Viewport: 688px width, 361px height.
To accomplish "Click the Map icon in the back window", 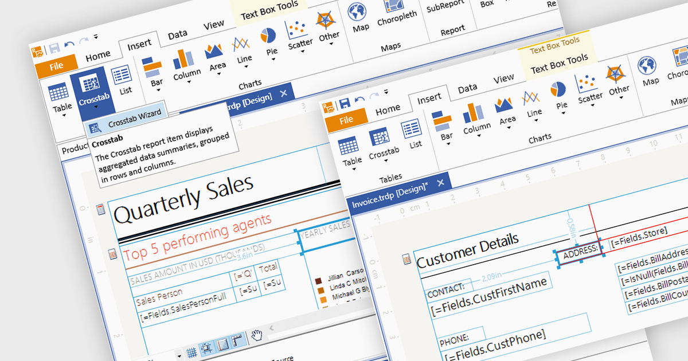I will click(x=357, y=12).
